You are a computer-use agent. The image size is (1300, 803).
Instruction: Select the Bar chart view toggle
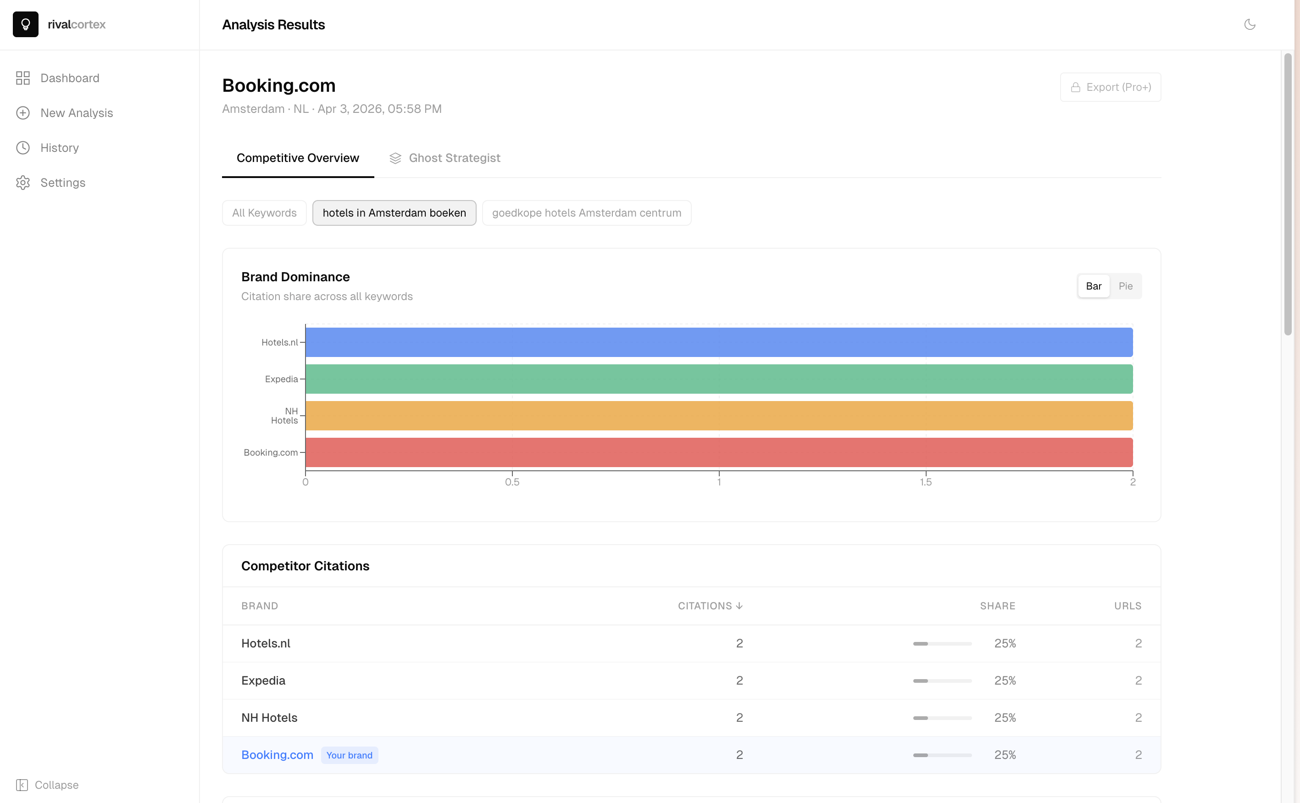pyautogui.click(x=1094, y=286)
